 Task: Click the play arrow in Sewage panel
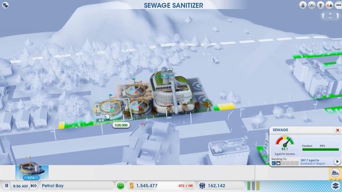coord(337,162)
